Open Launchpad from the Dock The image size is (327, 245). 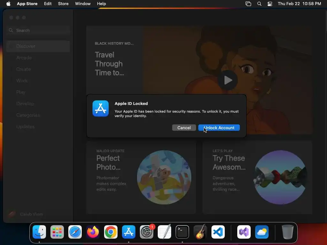pos(57,232)
